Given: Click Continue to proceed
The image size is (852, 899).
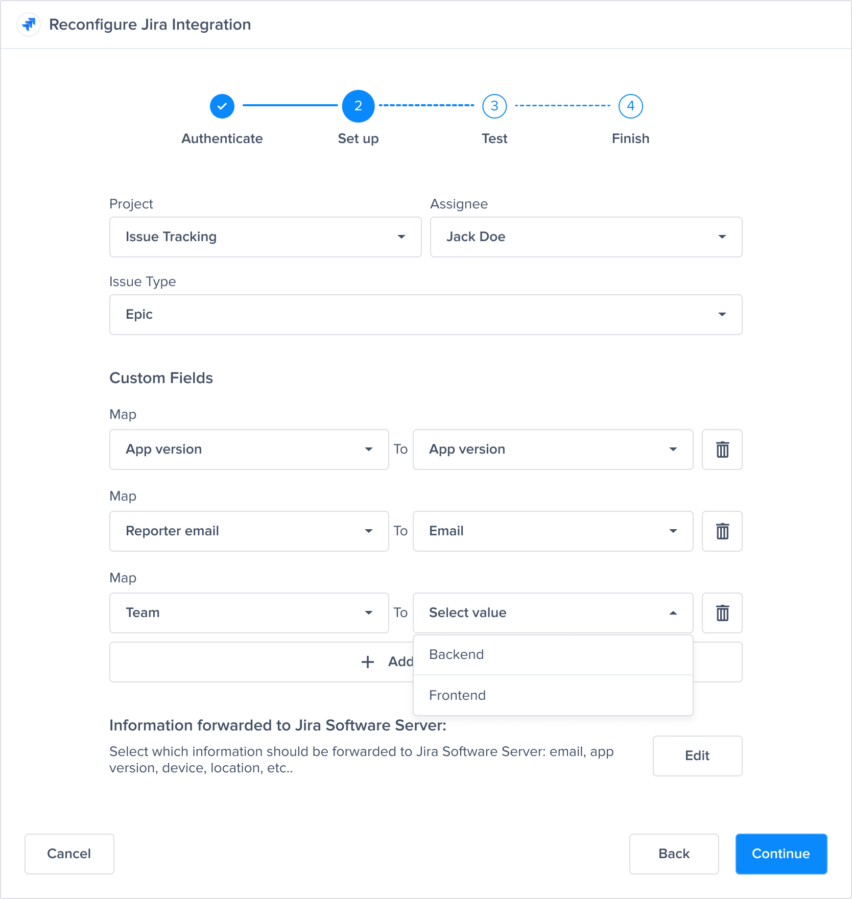Looking at the screenshot, I should pyautogui.click(x=781, y=854).
